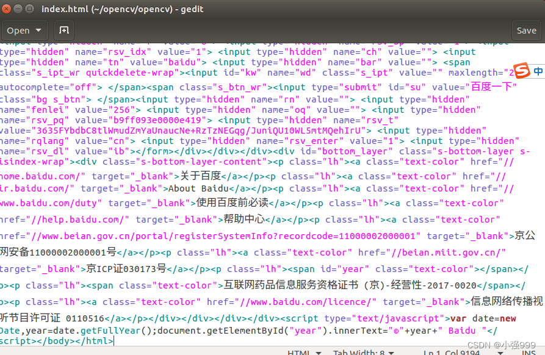
Task: Click the long rsv_t value starting 3635FYbdbC8tl
Action: click(x=198, y=131)
